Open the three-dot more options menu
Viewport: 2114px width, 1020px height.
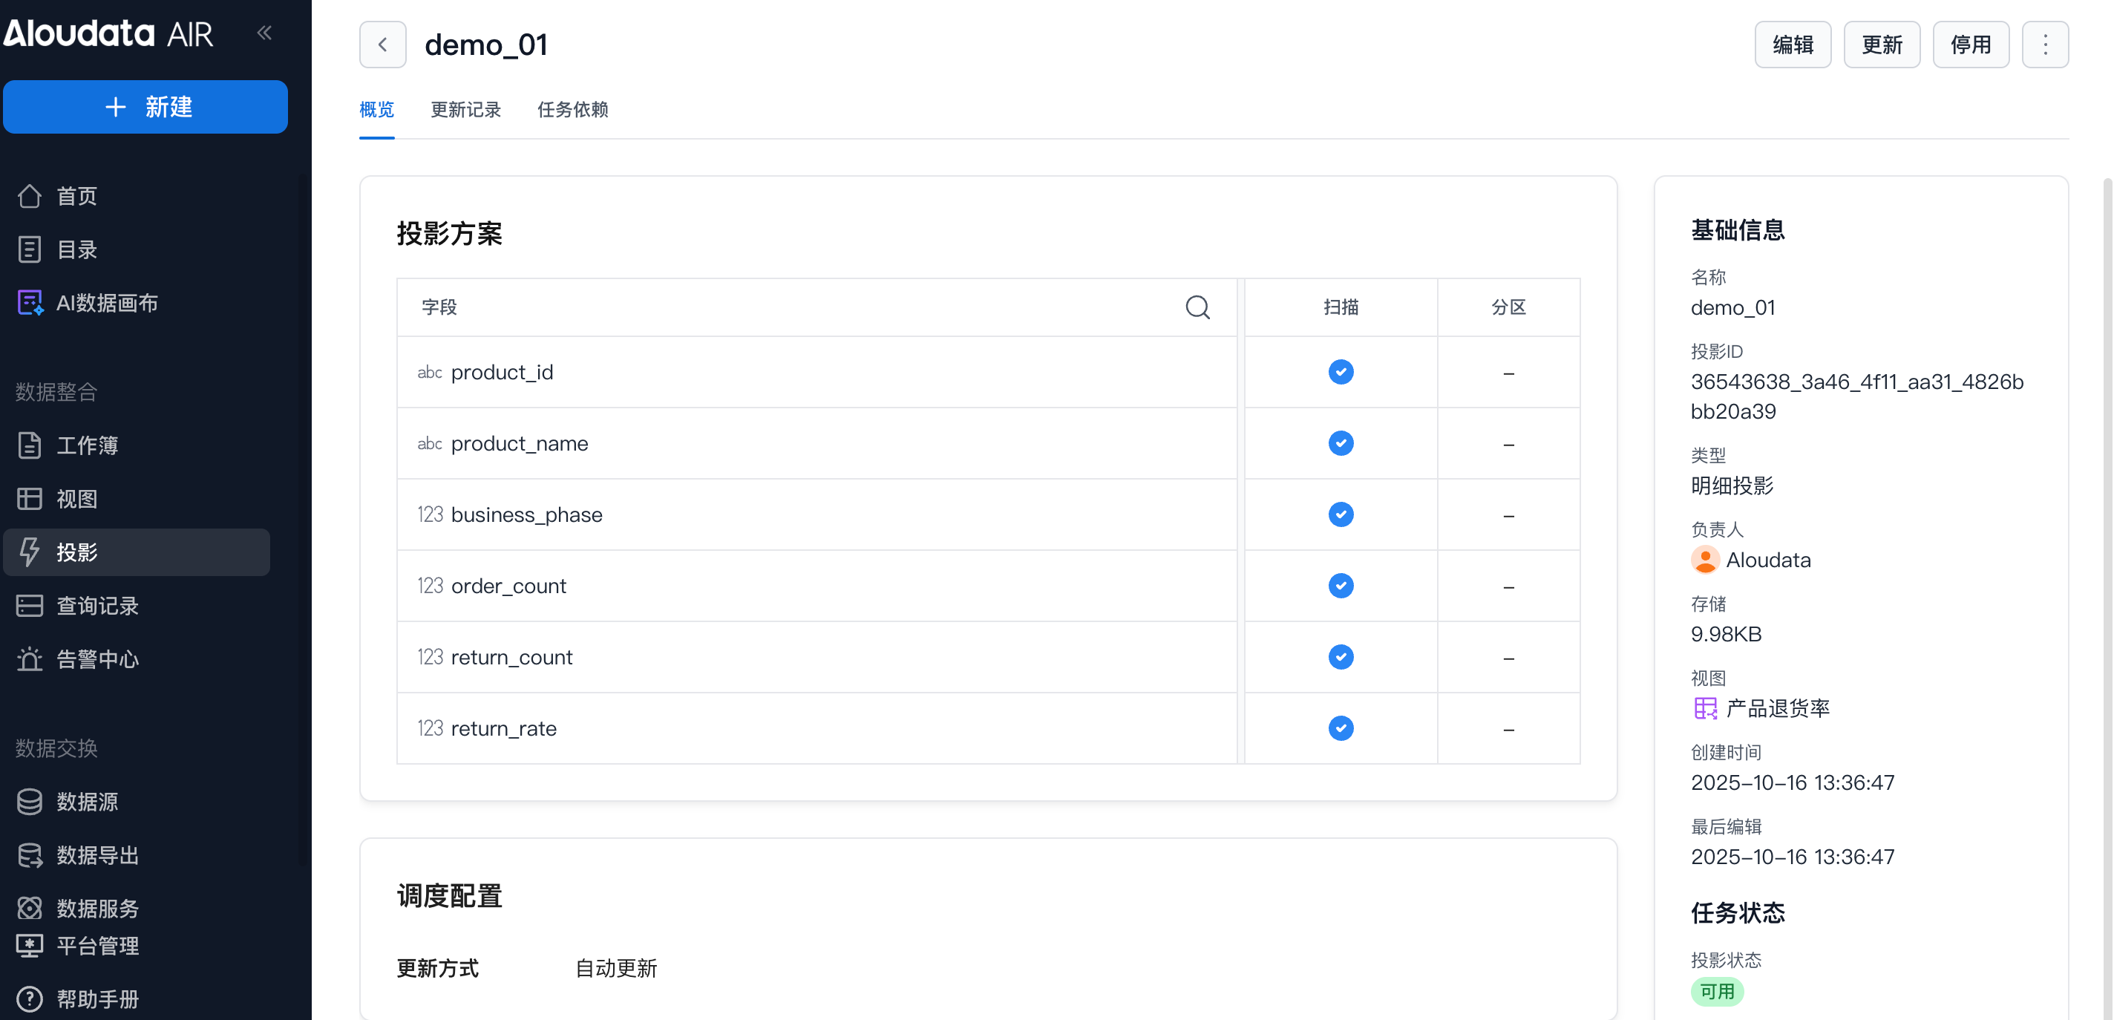(x=2044, y=45)
